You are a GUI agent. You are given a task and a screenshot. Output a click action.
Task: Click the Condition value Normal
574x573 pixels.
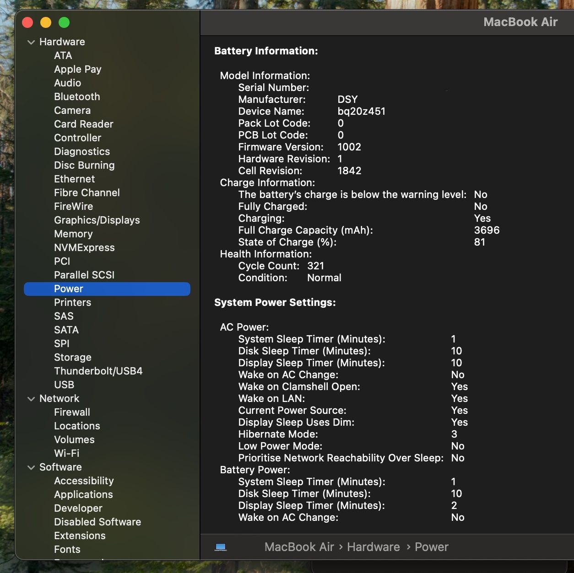coord(324,278)
